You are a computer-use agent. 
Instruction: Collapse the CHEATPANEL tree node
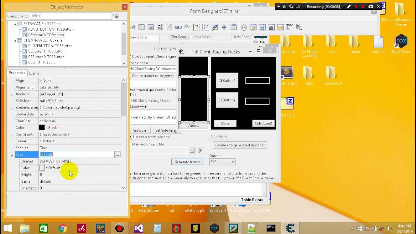[x=15, y=40]
